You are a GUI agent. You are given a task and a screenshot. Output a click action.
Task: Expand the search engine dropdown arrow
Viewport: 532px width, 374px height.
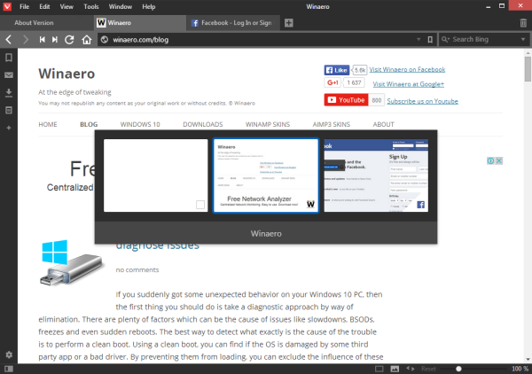(x=523, y=40)
